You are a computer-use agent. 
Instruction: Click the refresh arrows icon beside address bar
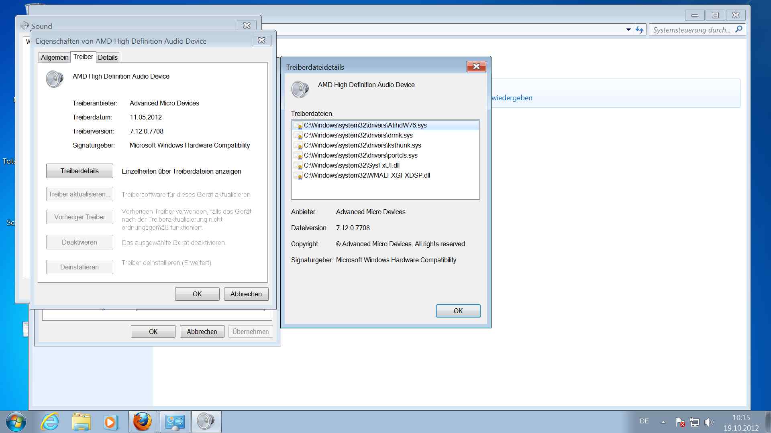click(x=640, y=30)
